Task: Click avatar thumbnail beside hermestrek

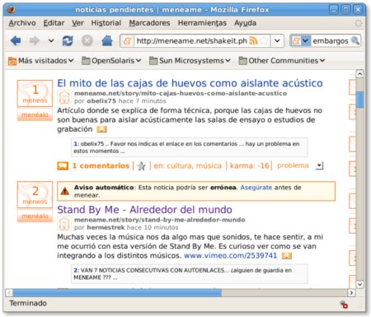Action: click(64, 223)
